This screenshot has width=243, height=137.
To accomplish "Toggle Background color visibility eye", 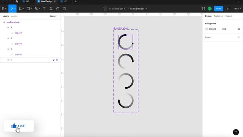I will (239, 29).
